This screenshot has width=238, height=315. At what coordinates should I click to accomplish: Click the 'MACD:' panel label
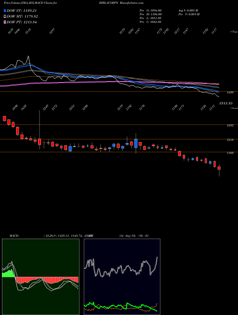[14, 236]
